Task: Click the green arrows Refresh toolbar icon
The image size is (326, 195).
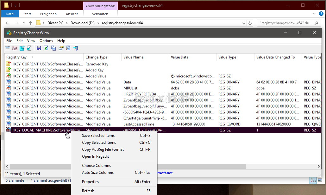Action: (46, 48)
